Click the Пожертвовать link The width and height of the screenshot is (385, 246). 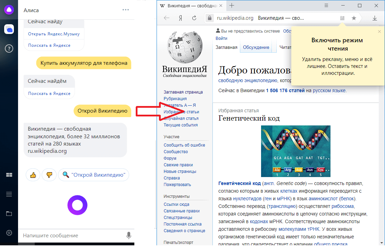177,185
